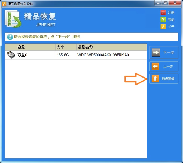The image size is (183, 163).
Task: Click the orange left-arrow back icon
Action: point(155,66)
